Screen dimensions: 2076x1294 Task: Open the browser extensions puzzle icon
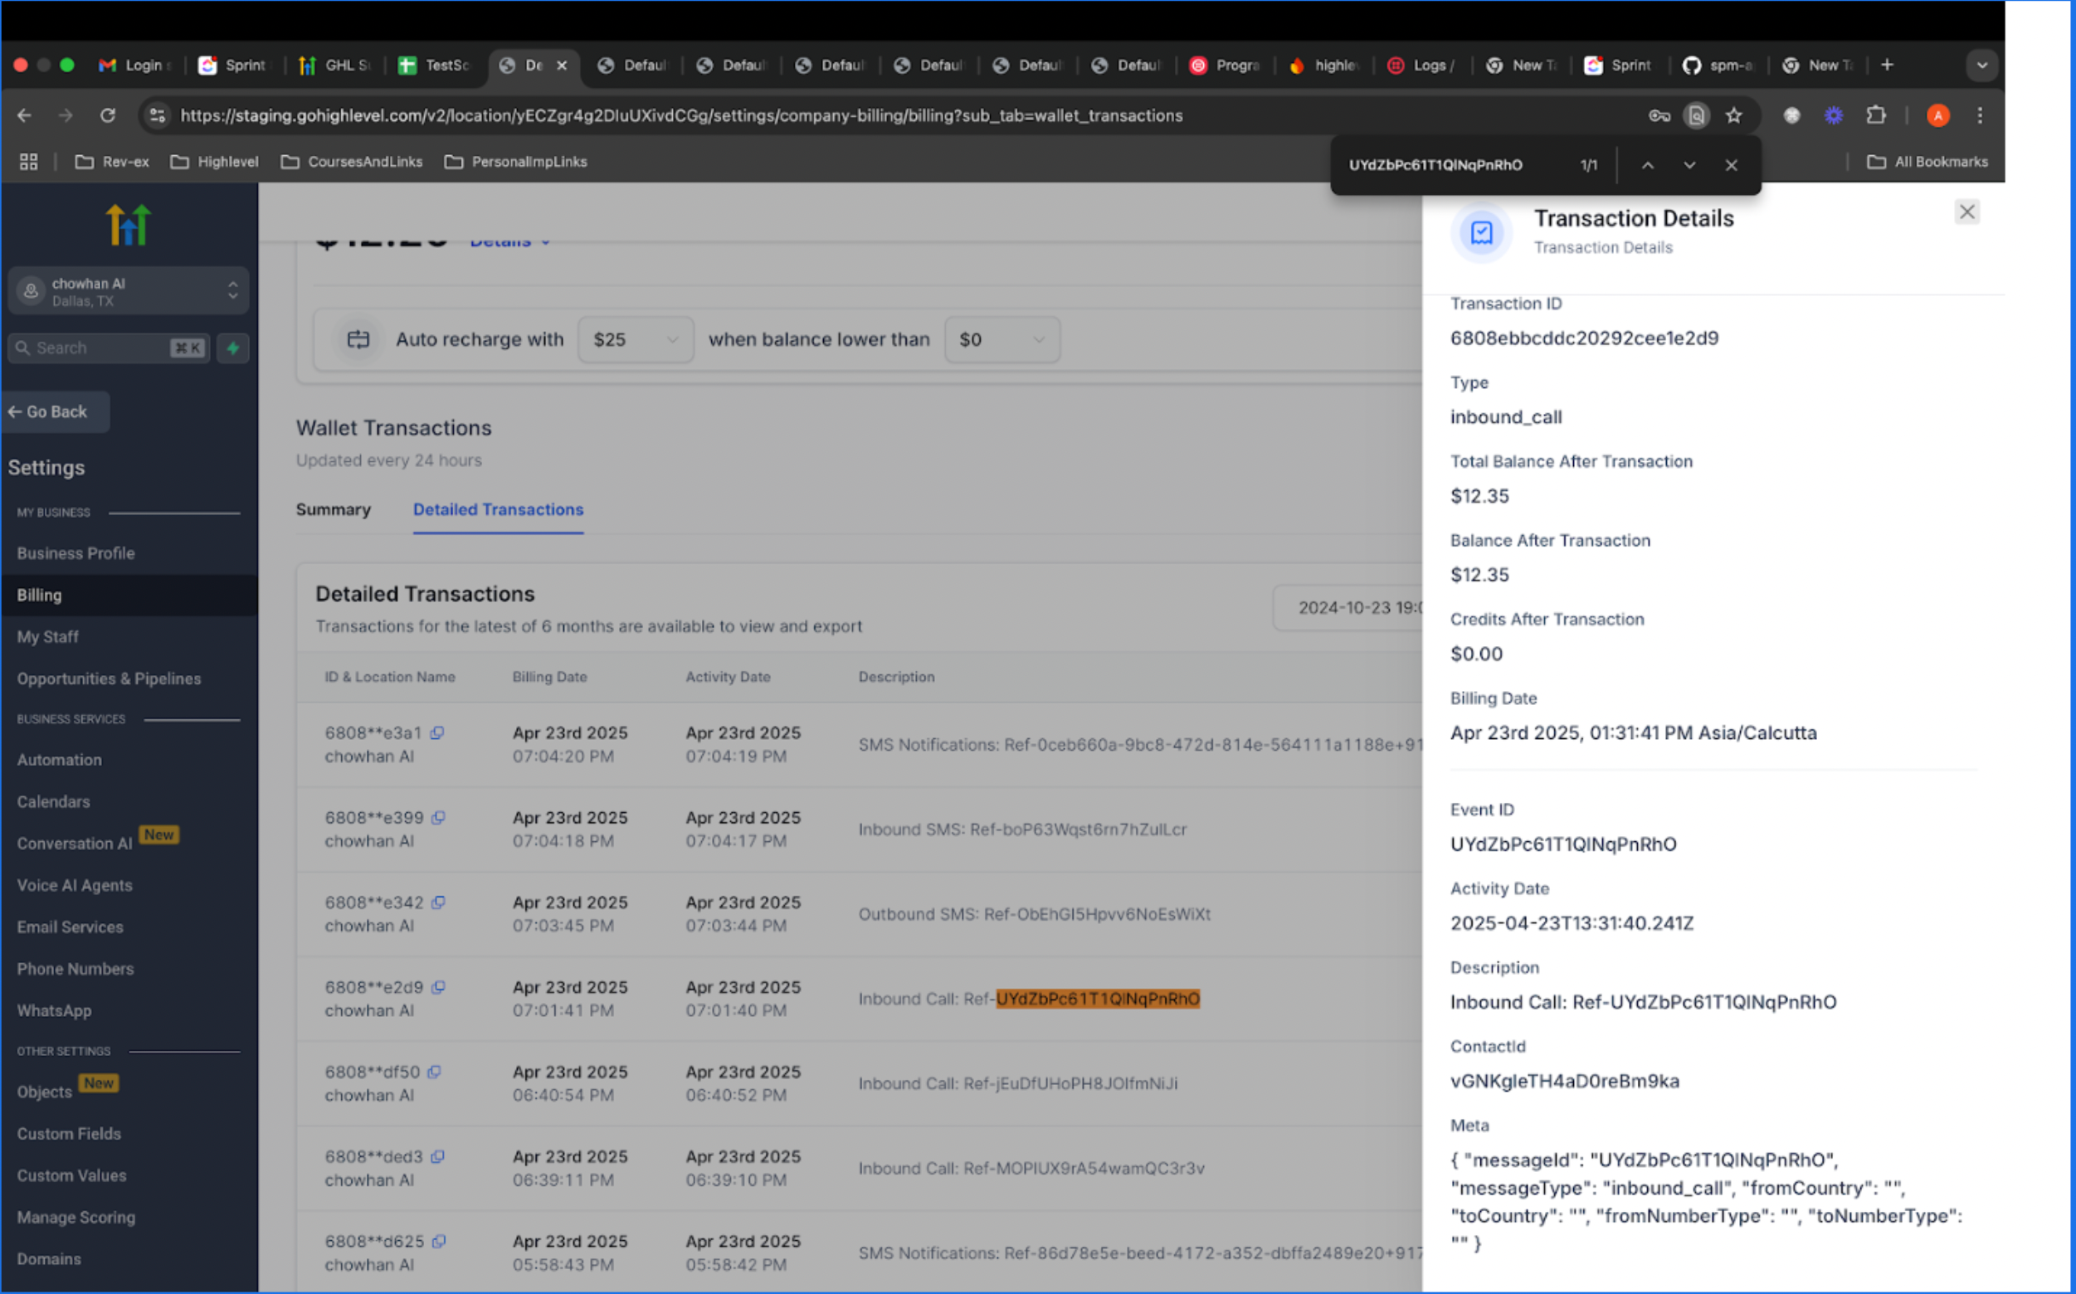[1876, 115]
